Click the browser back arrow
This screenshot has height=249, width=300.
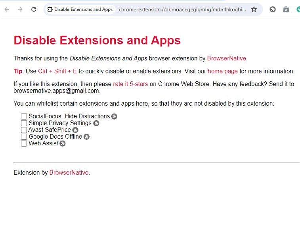(x=7, y=10)
